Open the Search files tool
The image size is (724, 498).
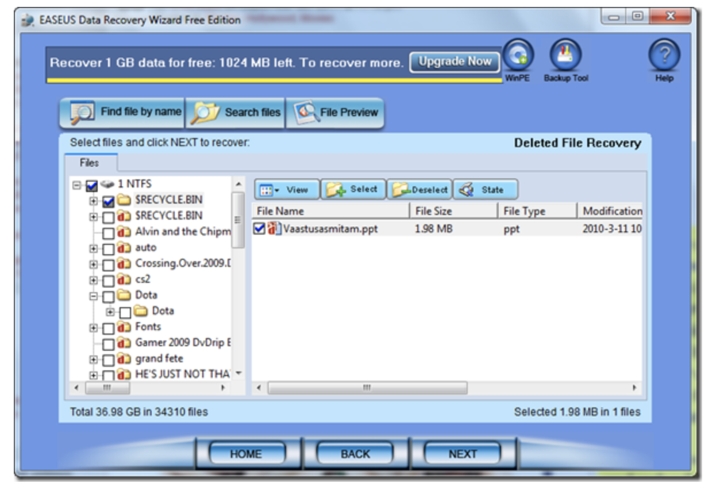click(236, 112)
